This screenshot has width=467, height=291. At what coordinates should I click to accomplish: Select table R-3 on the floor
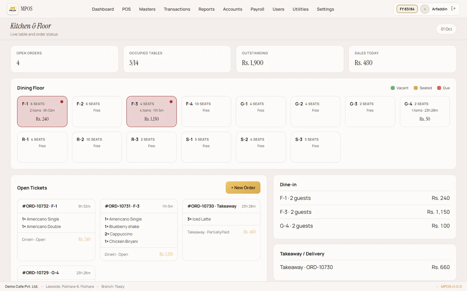tap(151, 147)
